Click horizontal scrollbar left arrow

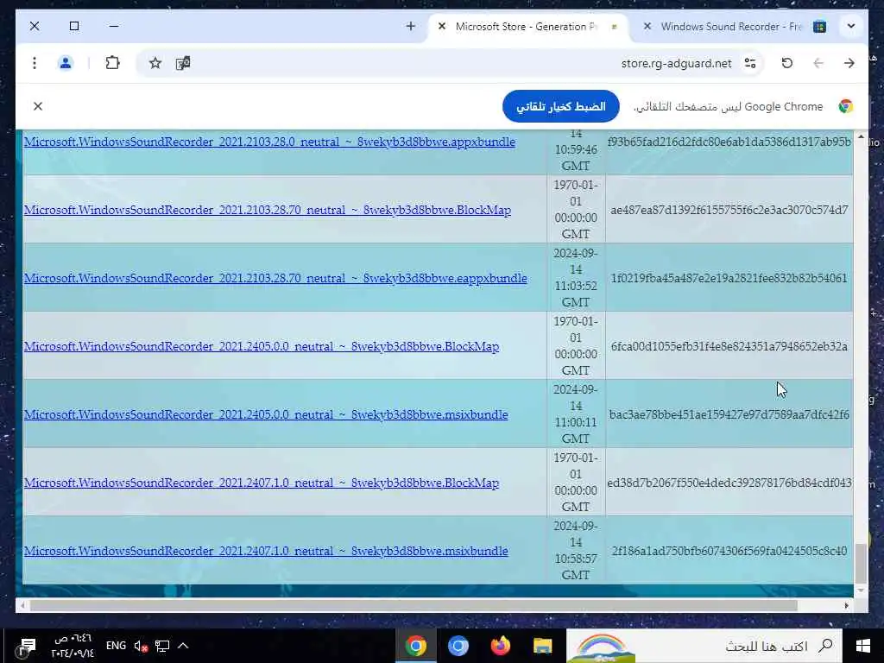(x=22, y=605)
